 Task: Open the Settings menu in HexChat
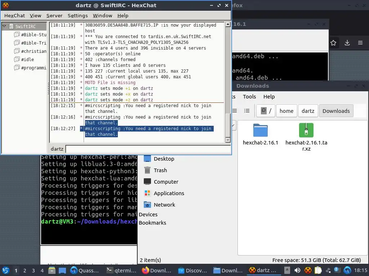[x=78, y=16]
